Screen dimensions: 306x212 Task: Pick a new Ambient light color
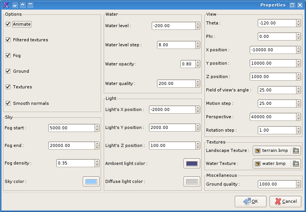click(x=192, y=163)
